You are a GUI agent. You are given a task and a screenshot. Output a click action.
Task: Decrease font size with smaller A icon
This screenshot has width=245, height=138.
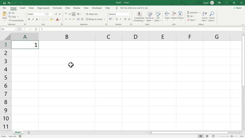coord(60,14)
